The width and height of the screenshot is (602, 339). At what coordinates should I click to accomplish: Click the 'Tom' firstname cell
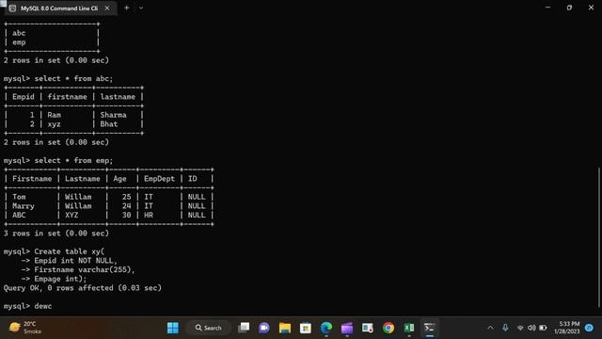click(19, 197)
